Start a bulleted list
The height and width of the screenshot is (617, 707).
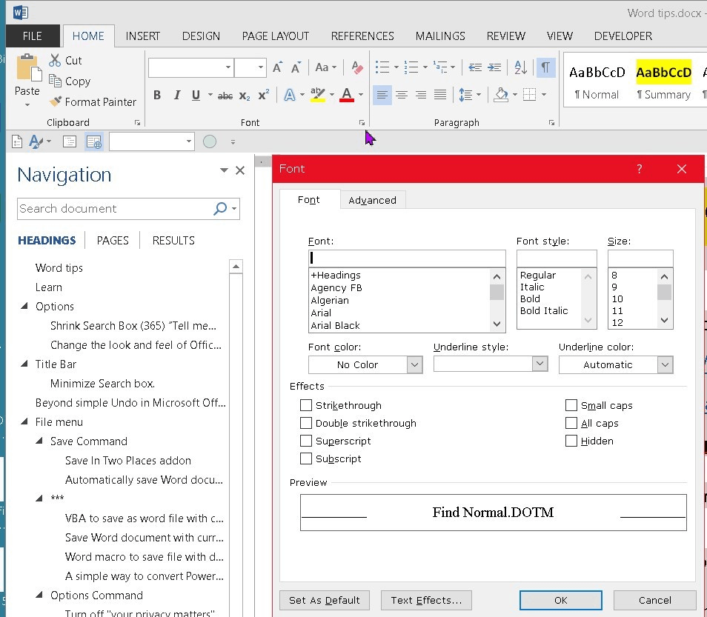pos(382,67)
